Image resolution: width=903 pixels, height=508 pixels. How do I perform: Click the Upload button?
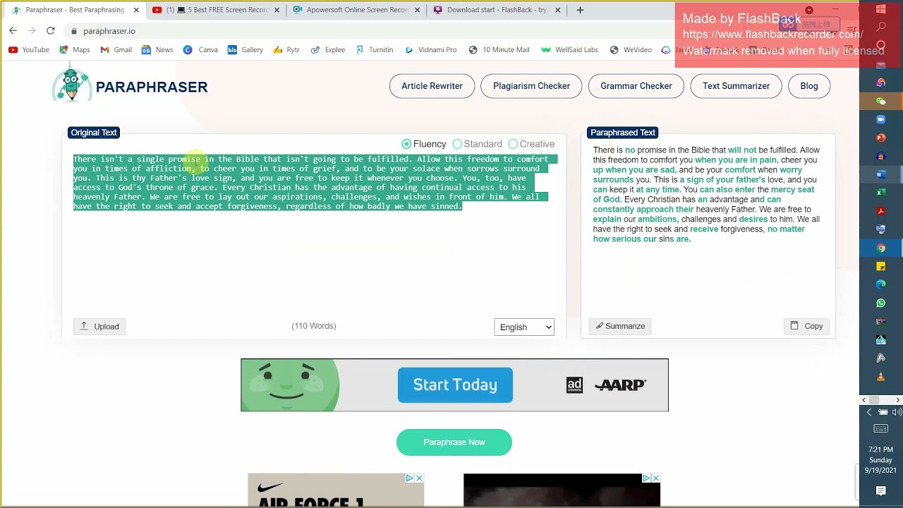coord(99,326)
